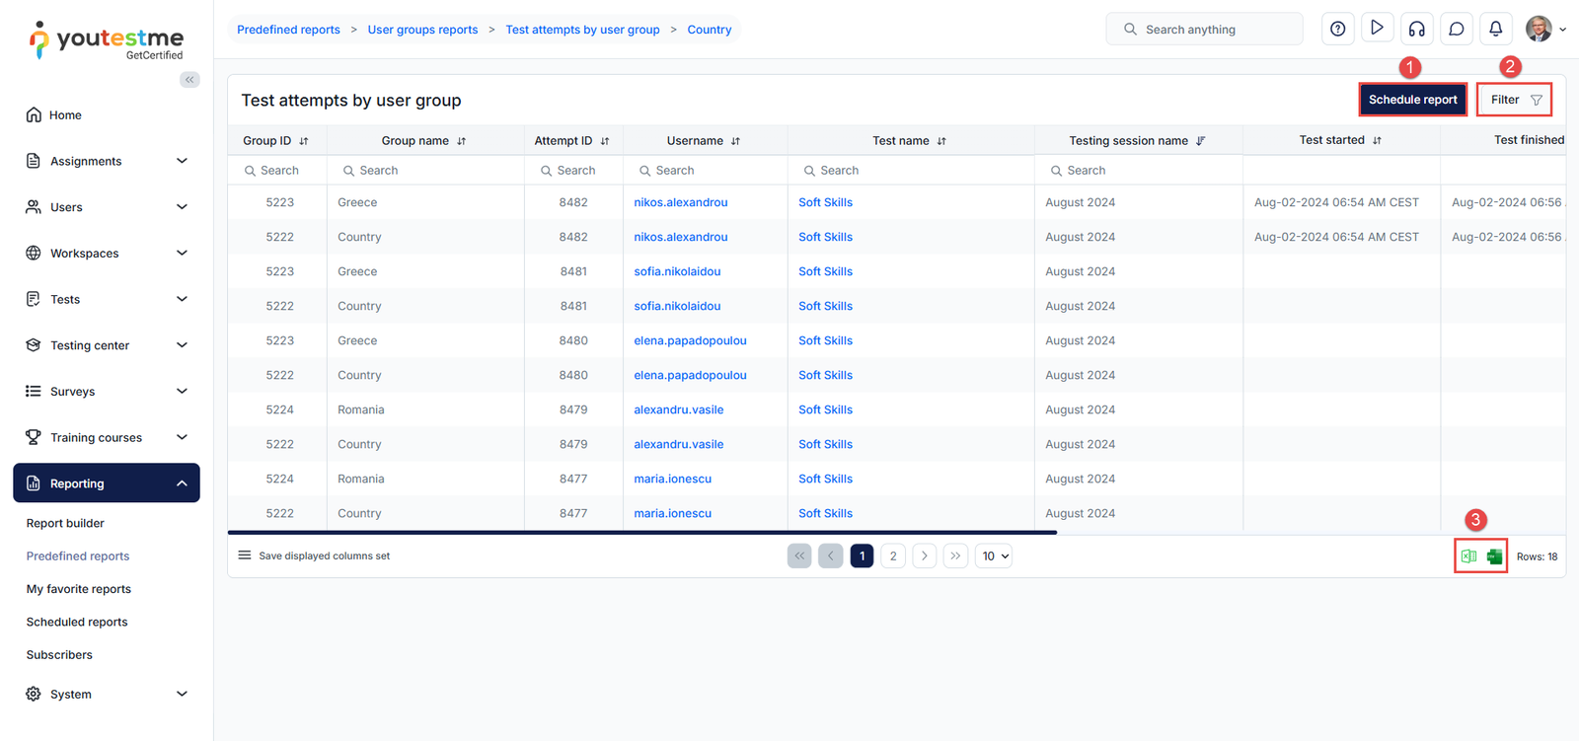Sort by Group ID column
This screenshot has height=741, width=1579.
click(304, 141)
